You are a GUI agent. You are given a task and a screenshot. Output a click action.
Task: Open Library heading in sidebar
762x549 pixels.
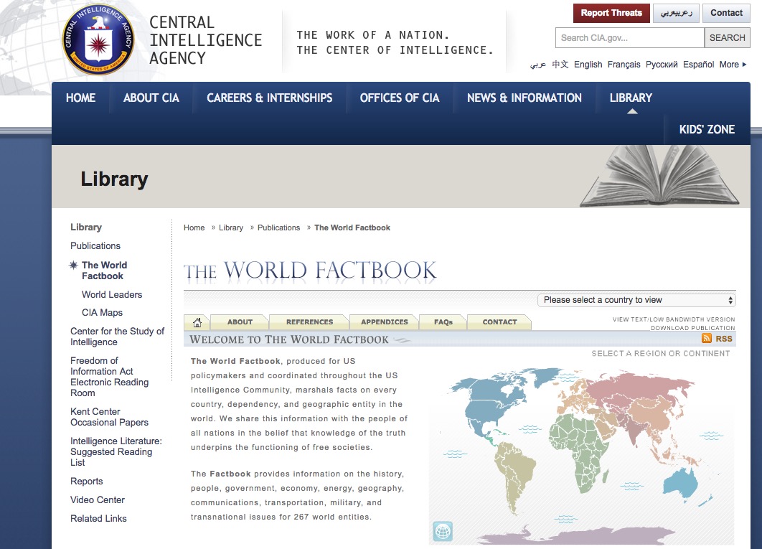[86, 227]
